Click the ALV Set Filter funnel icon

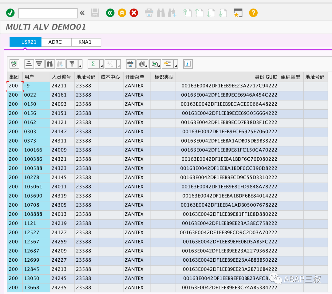click(x=72, y=64)
